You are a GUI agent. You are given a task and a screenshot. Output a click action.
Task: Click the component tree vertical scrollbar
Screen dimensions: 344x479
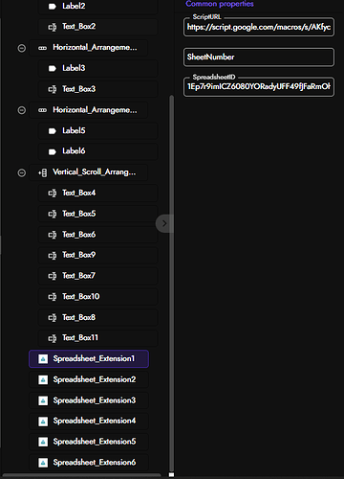[172, 283]
